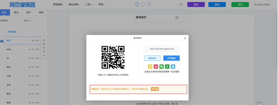Select the 美食 page in the list

[x=24, y=102]
